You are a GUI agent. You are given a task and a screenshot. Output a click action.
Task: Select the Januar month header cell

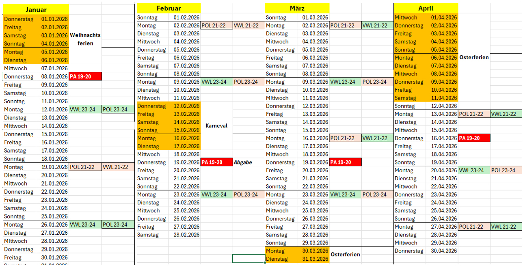coord(36,10)
